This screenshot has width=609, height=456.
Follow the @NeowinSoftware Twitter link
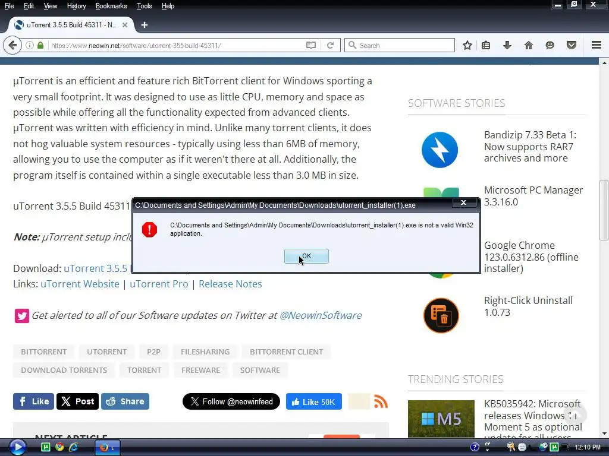(x=321, y=315)
